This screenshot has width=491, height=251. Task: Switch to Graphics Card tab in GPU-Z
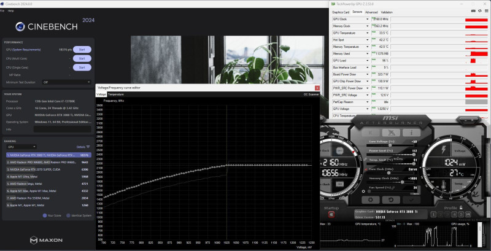pos(341,12)
